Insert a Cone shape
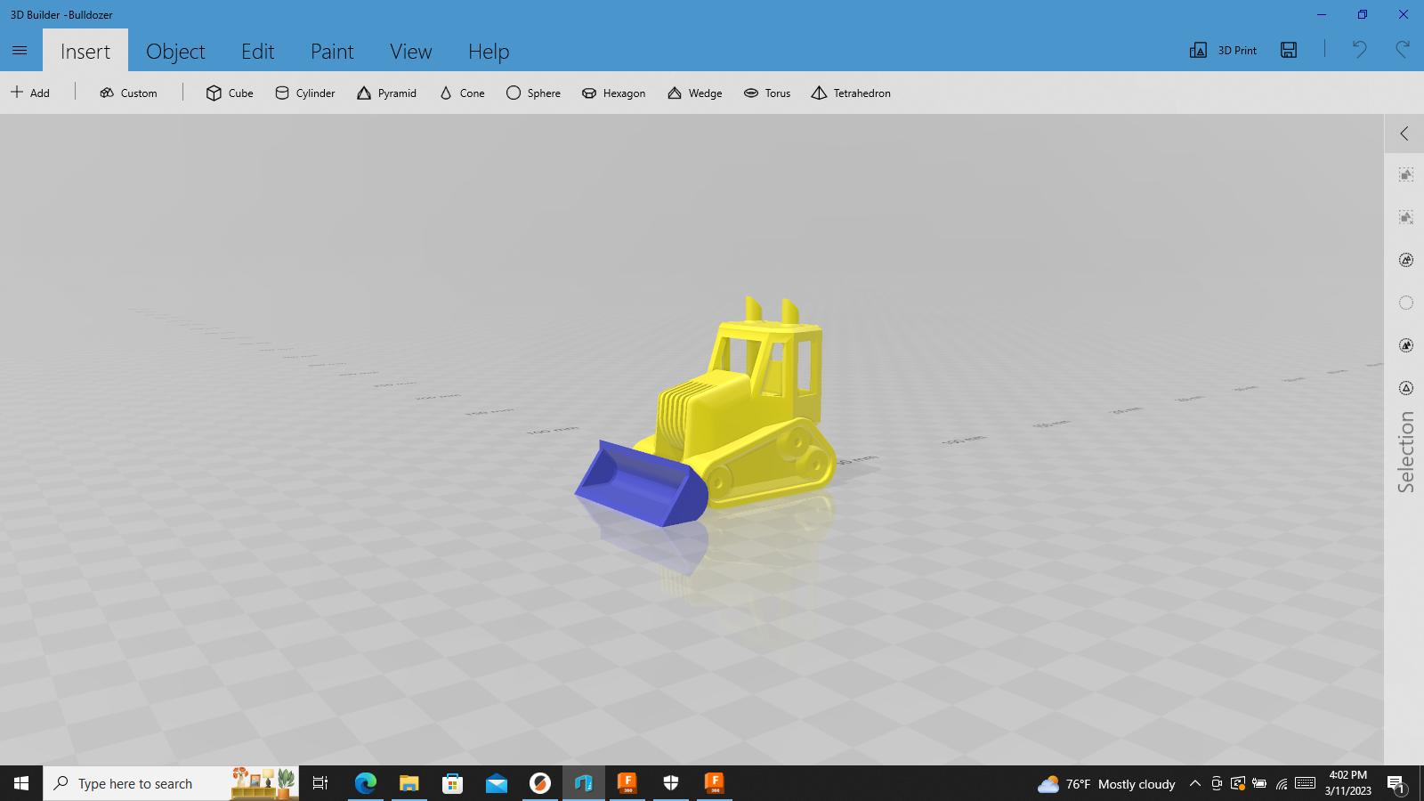 [x=462, y=93]
